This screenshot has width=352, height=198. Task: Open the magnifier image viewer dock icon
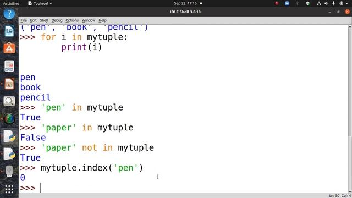click(x=9, y=101)
